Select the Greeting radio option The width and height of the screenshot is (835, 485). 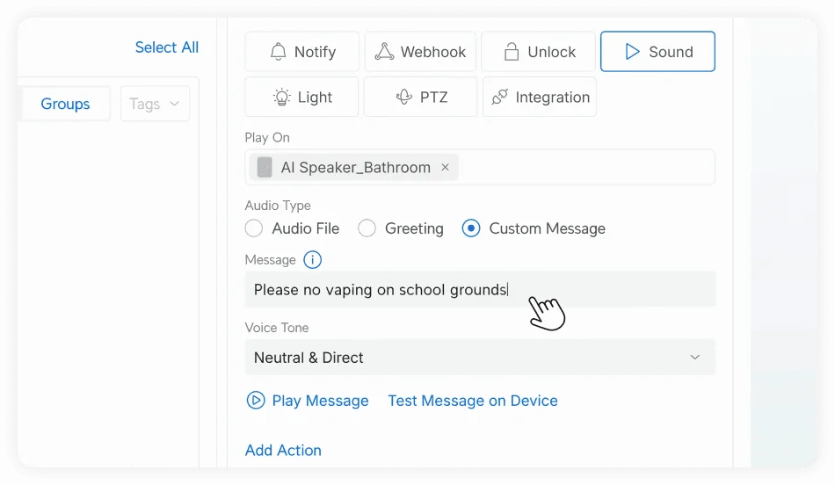tap(367, 228)
